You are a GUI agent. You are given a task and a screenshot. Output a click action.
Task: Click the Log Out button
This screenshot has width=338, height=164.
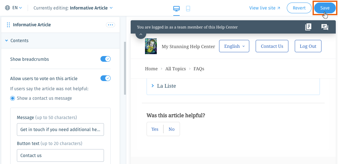(308, 46)
